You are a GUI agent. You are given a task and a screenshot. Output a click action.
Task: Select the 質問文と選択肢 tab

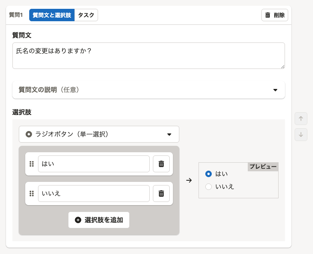pos(52,15)
